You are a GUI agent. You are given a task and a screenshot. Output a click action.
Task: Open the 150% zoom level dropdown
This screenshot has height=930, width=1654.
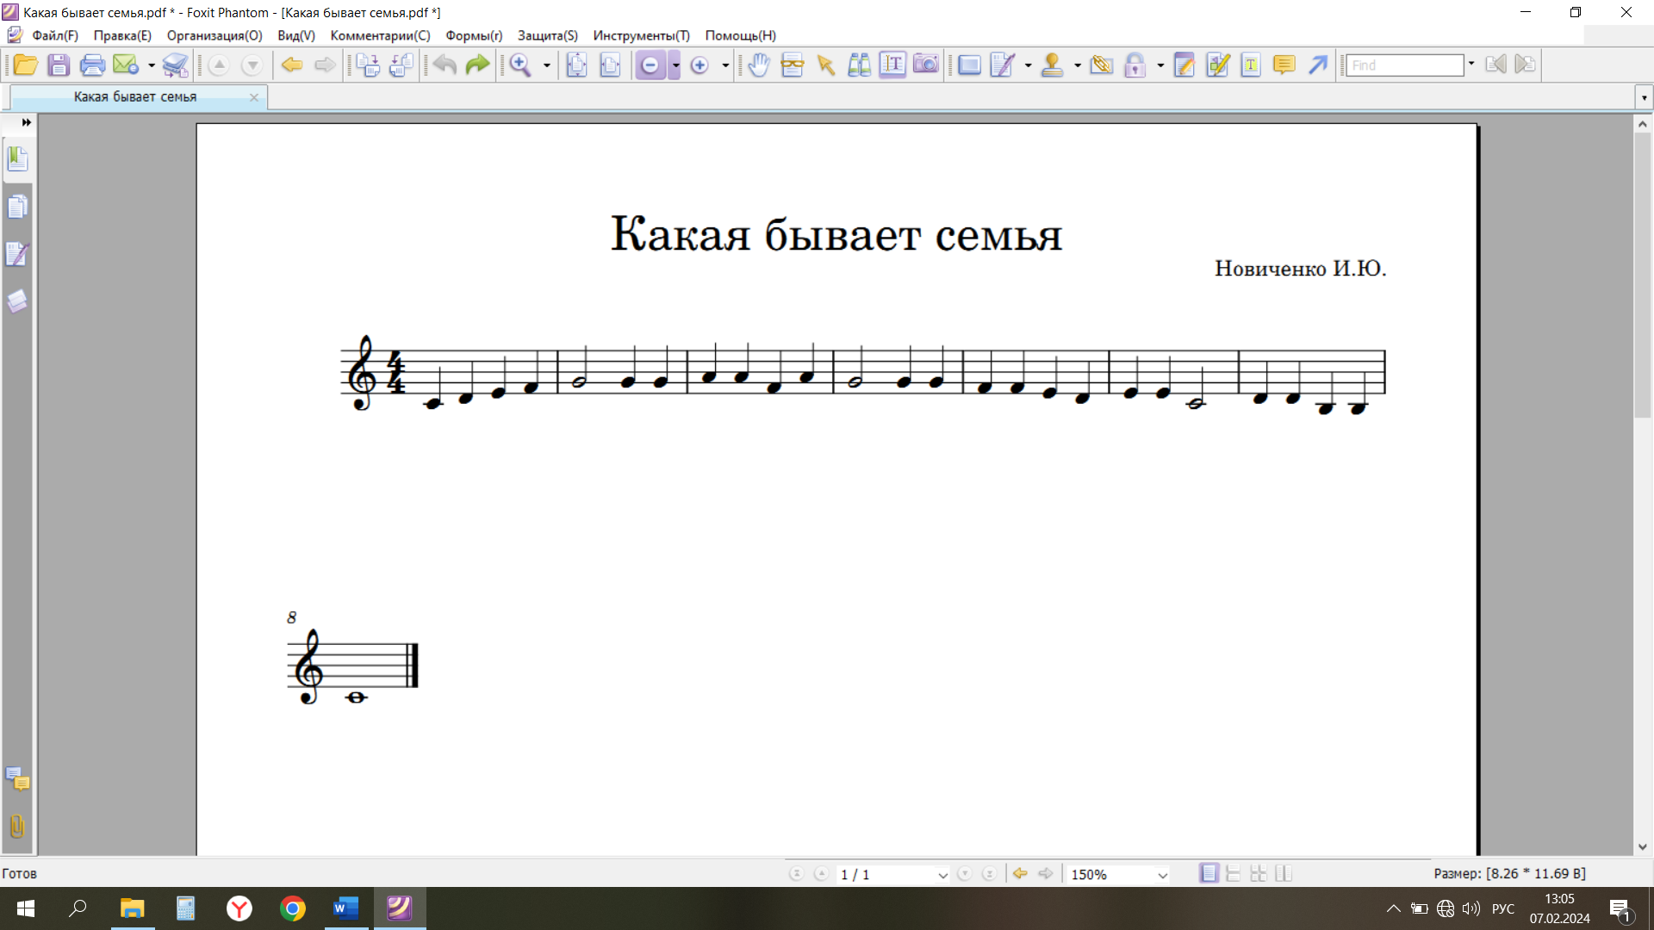[x=1162, y=875]
